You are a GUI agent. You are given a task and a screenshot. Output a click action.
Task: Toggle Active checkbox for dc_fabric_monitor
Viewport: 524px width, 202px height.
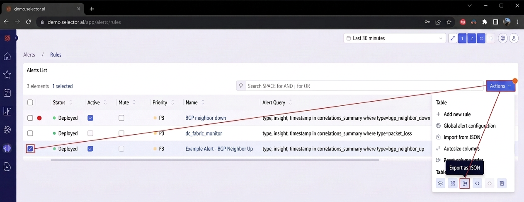point(90,133)
